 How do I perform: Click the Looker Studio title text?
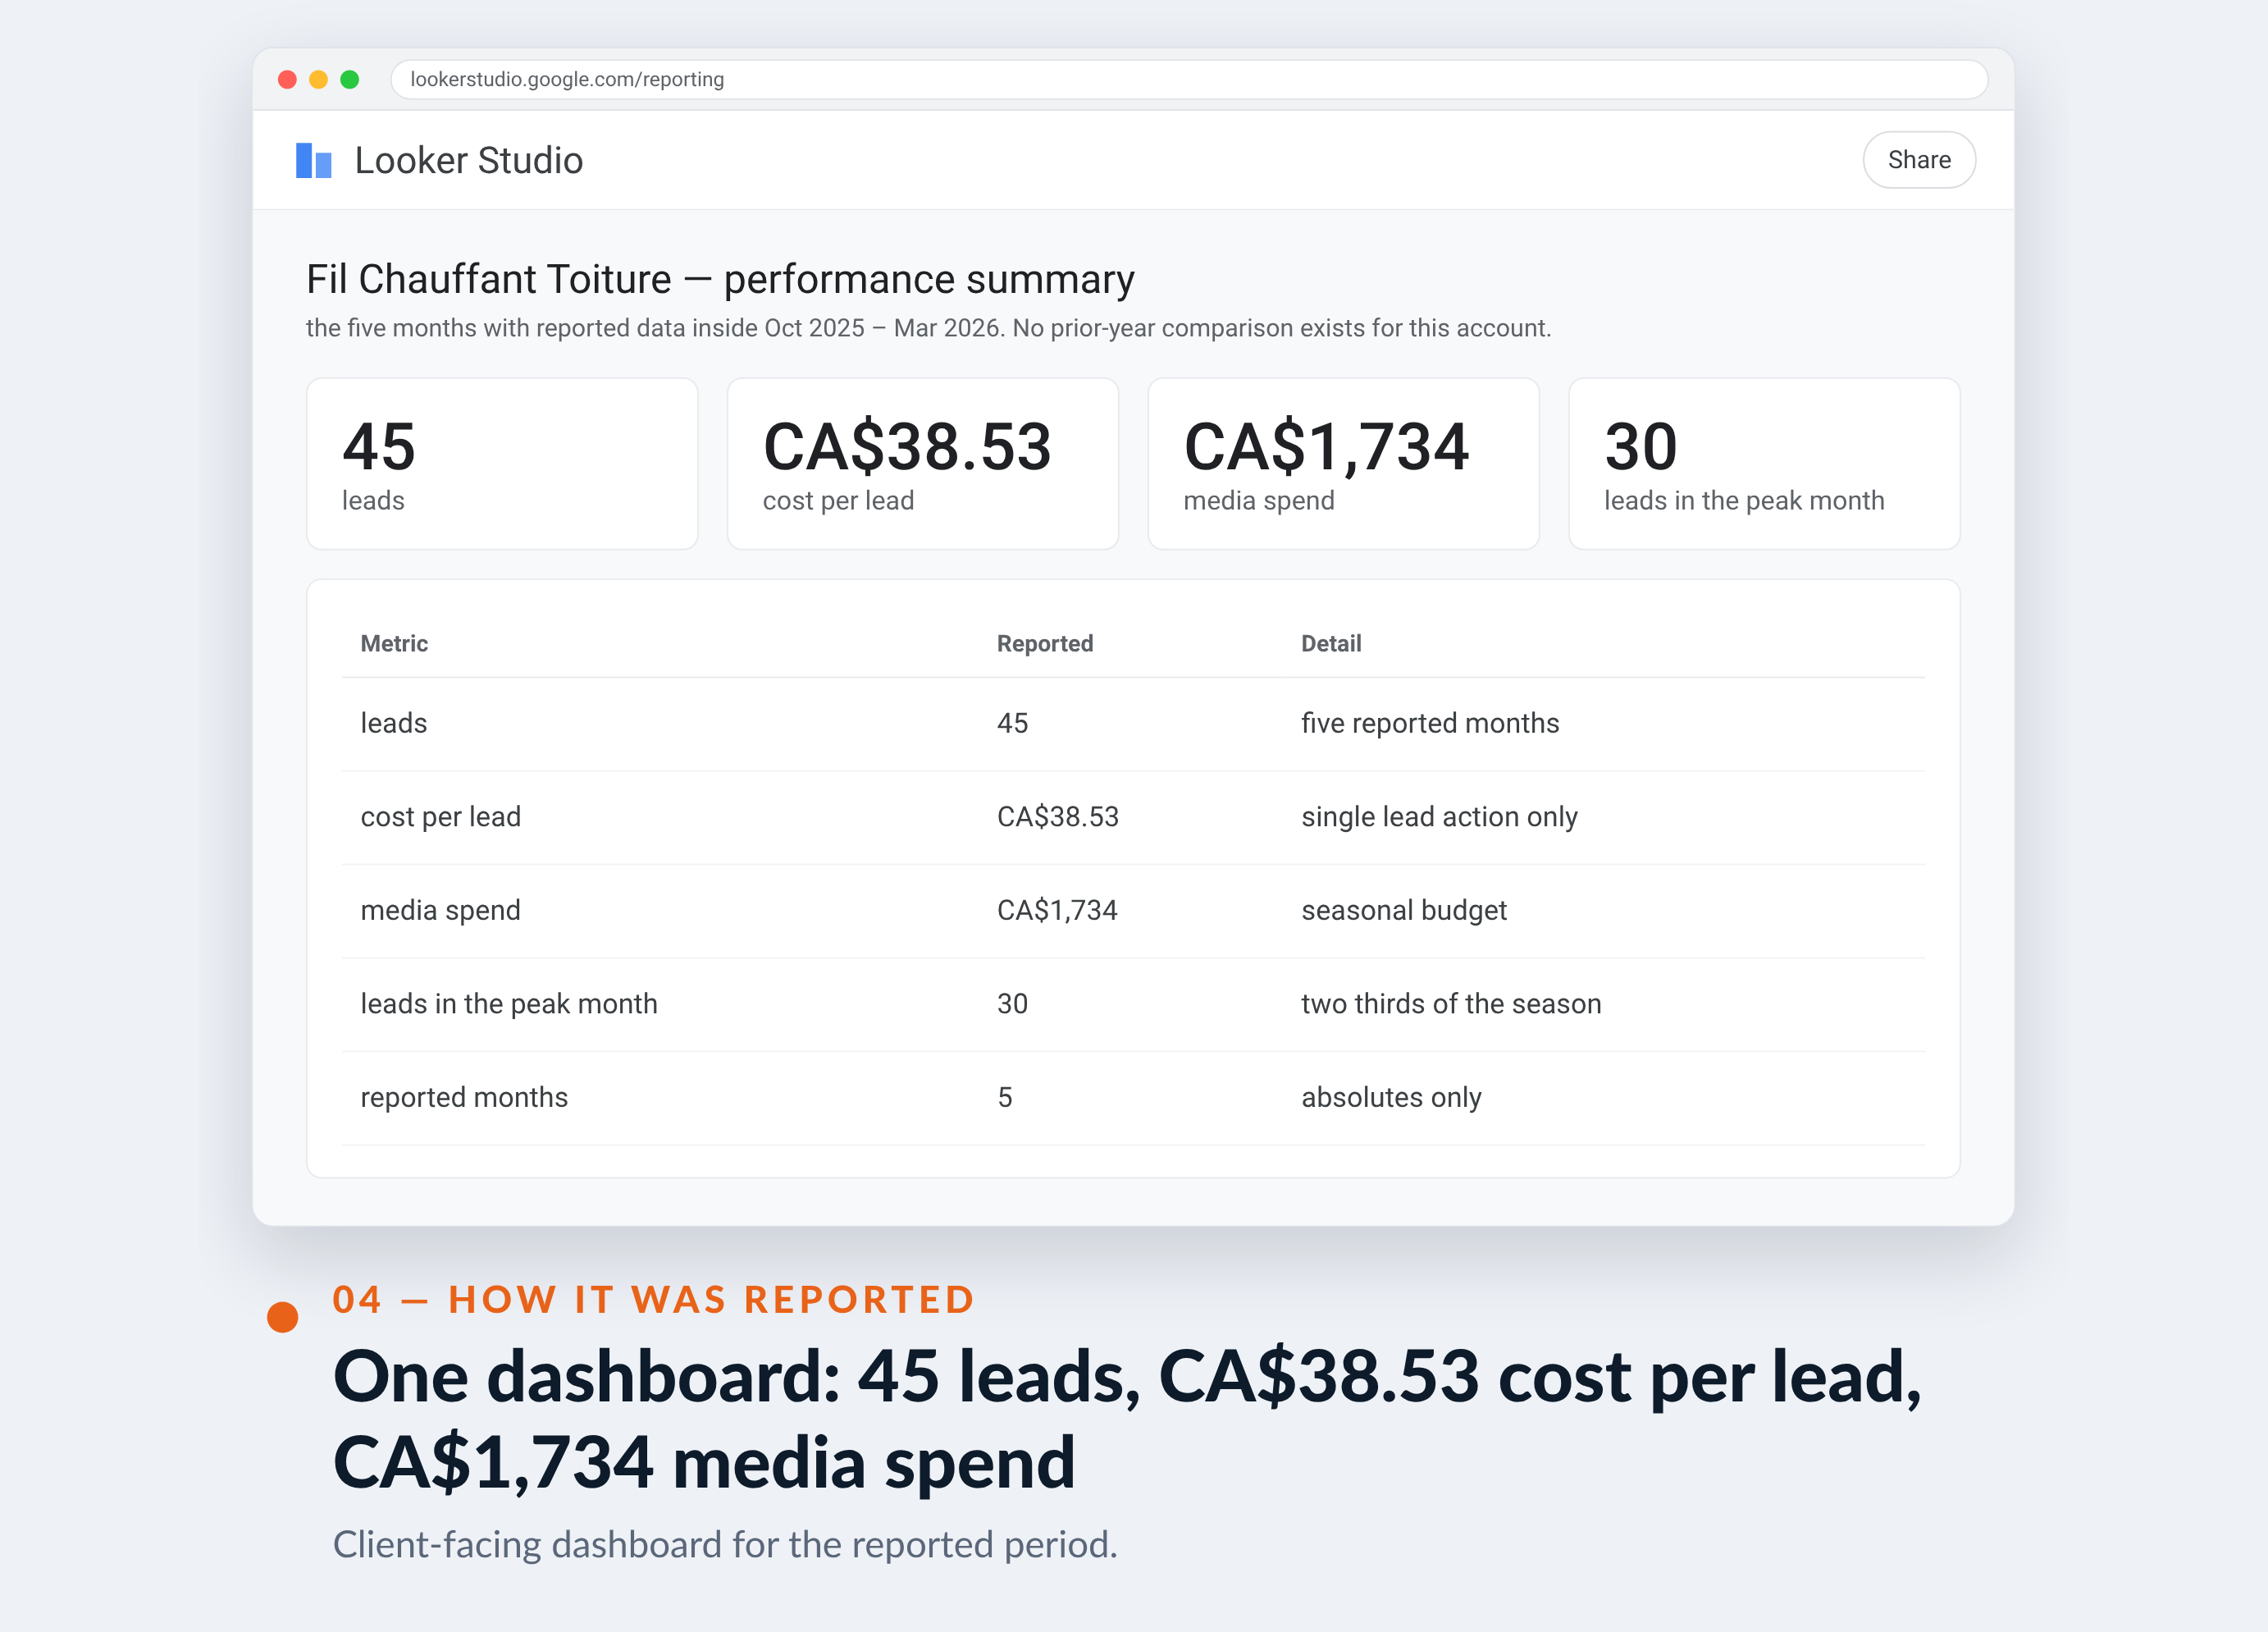[468, 160]
